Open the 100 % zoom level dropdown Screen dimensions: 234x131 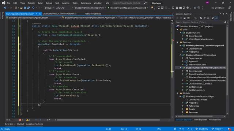point(10,120)
